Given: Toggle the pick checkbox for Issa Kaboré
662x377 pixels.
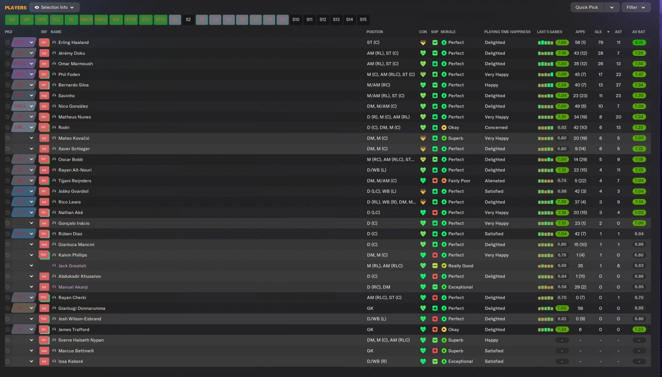Looking at the screenshot, I should tap(8, 361).
